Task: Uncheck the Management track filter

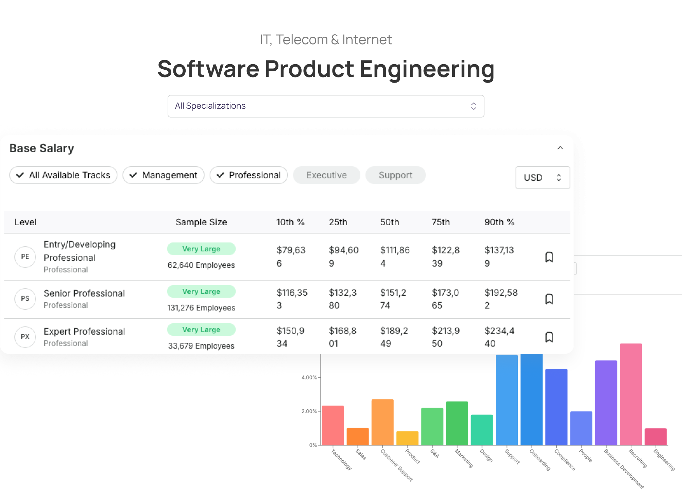Action: (163, 175)
